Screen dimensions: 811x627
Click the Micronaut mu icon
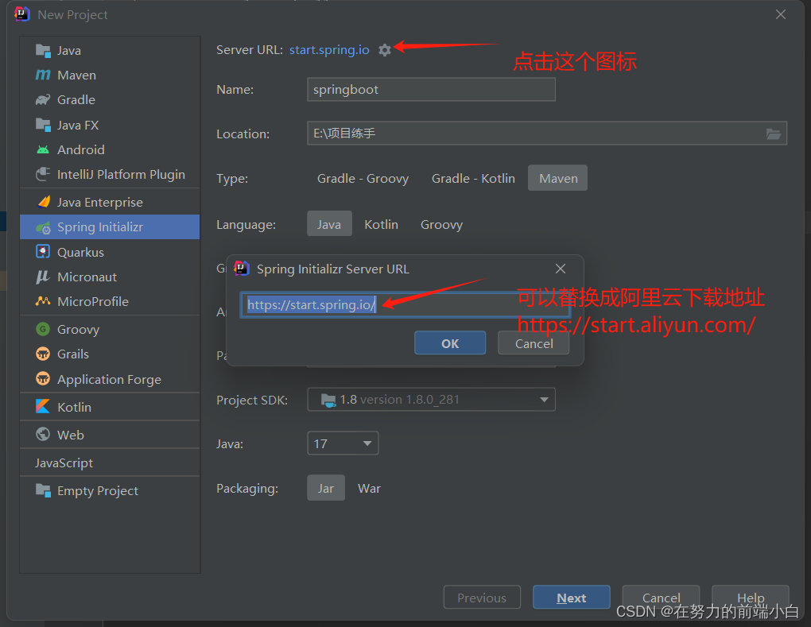tap(43, 277)
